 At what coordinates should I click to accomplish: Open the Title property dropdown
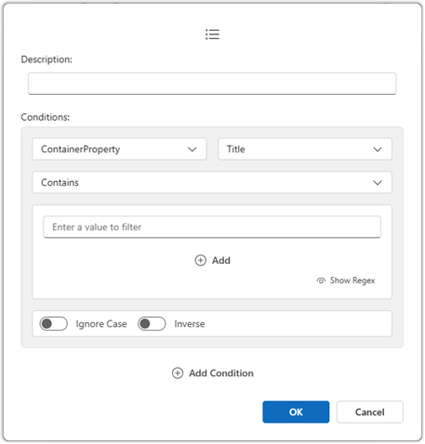click(x=305, y=150)
